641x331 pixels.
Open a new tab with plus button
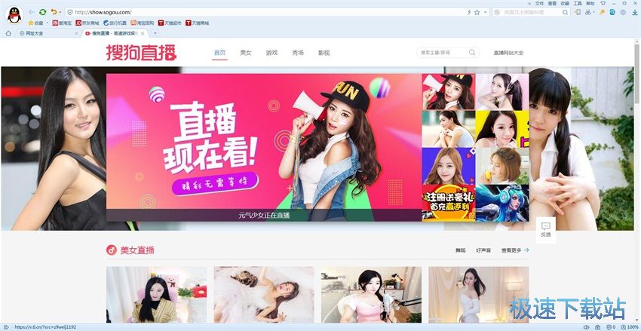tap(155, 33)
